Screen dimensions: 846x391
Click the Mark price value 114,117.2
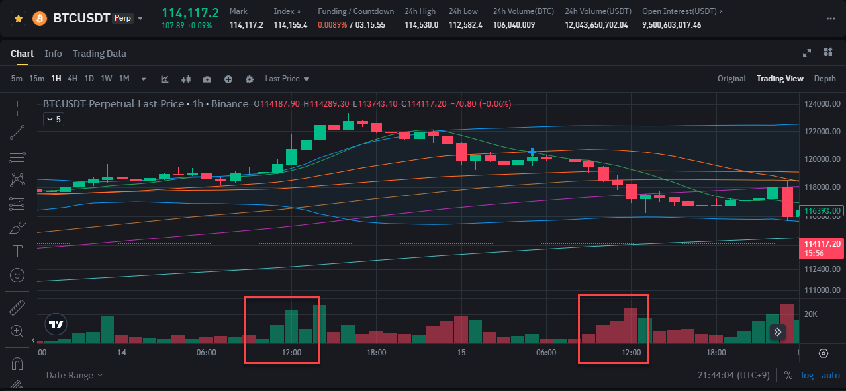pyautogui.click(x=246, y=25)
